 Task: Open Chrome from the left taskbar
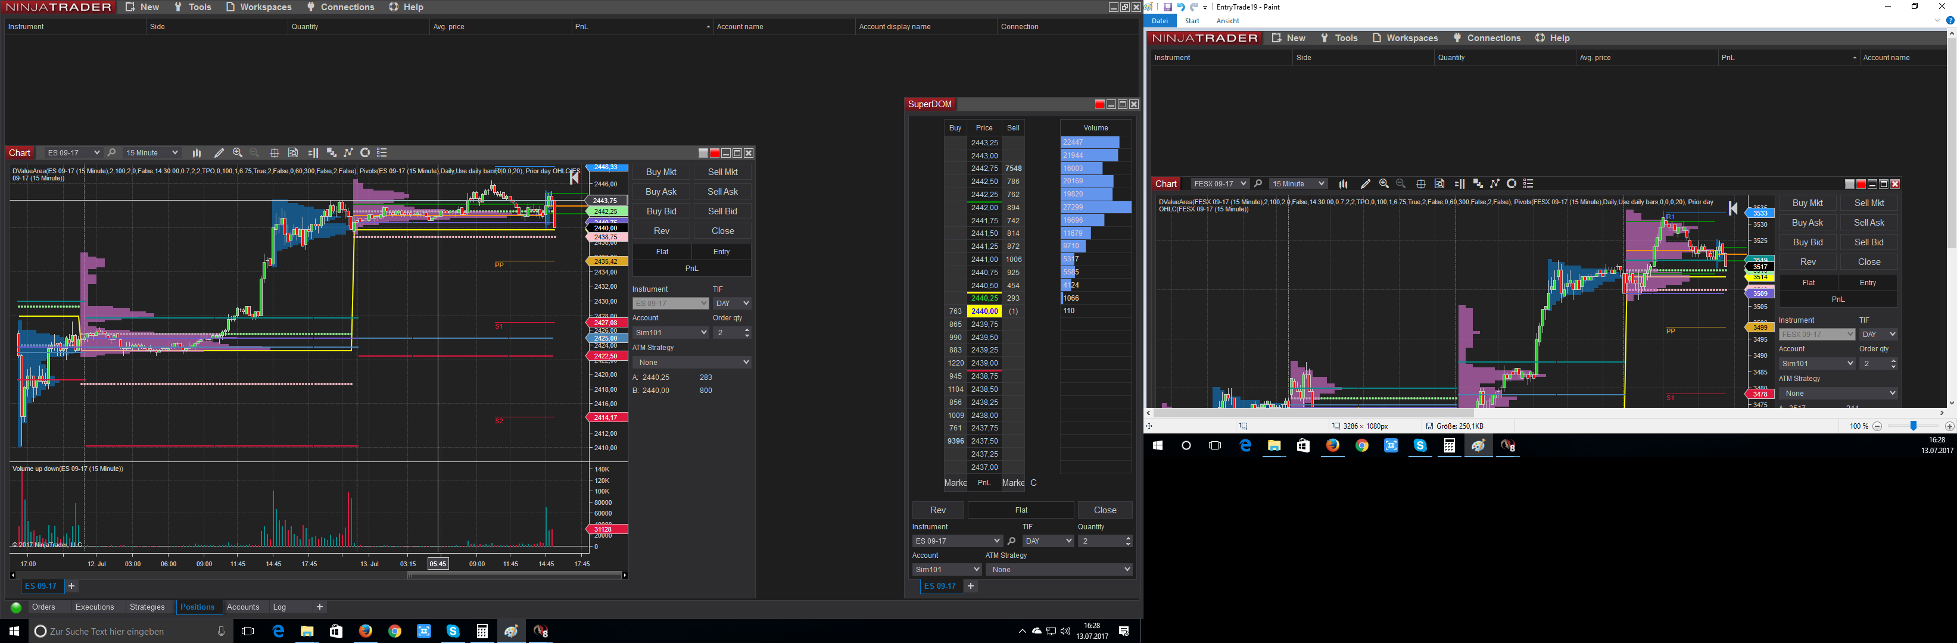coord(395,631)
